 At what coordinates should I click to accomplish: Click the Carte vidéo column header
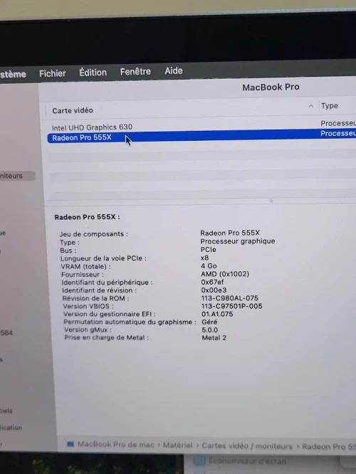[x=73, y=110]
